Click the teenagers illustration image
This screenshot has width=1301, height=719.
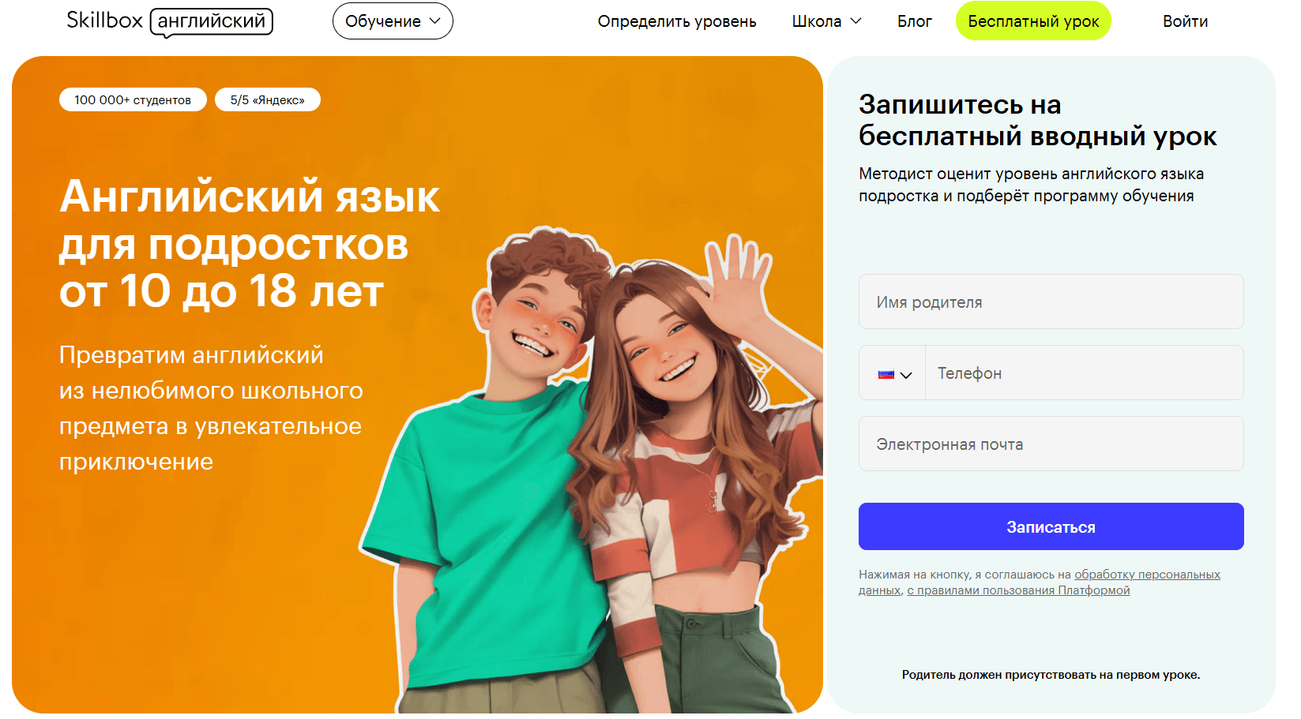click(x=592, y=474)
